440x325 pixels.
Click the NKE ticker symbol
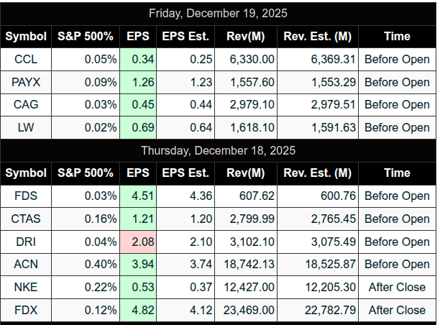26,288
